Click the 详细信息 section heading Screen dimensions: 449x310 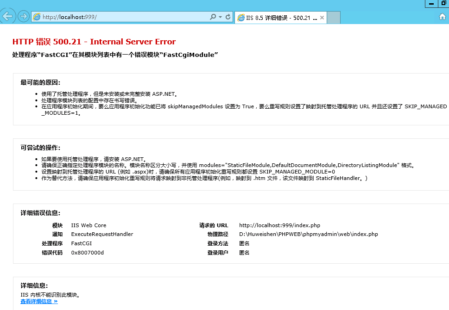pos(34,285)
